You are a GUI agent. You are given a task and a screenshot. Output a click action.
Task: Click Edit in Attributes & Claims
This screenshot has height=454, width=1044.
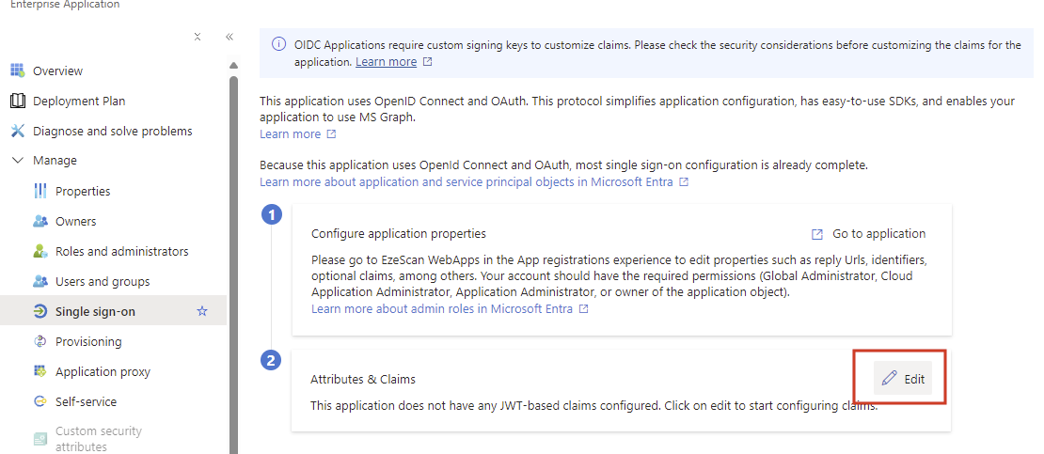pos(903,379)
